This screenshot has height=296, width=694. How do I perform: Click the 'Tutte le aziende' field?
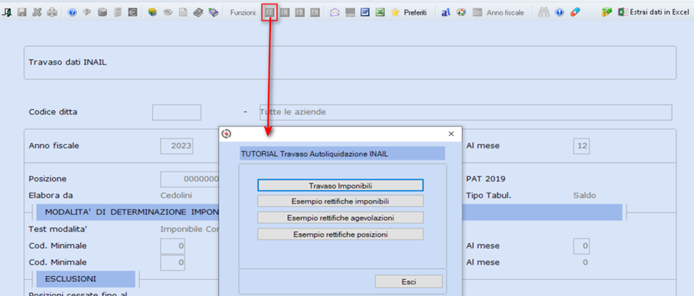click(x=465, y=112)
